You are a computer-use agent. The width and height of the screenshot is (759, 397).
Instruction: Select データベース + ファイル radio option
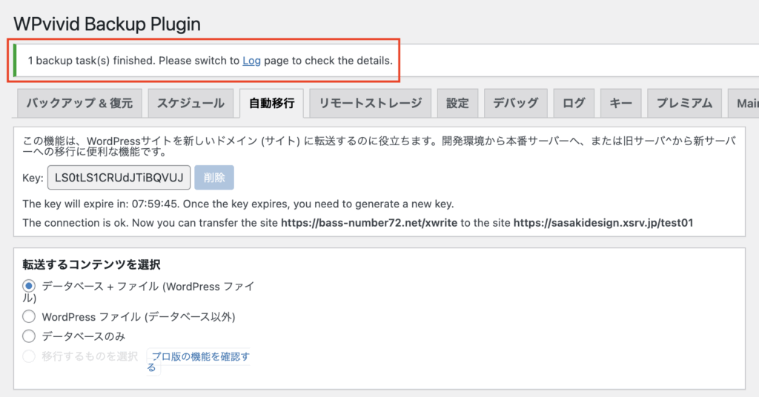click(x=29, y=286)
